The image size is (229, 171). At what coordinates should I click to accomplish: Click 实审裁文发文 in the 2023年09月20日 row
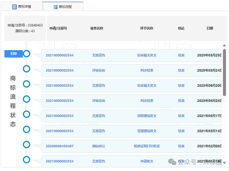coord(147,86)
